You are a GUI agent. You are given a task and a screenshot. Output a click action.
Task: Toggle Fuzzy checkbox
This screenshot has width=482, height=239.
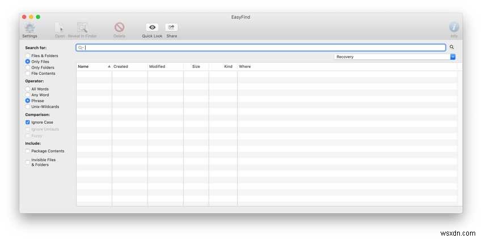28,135
